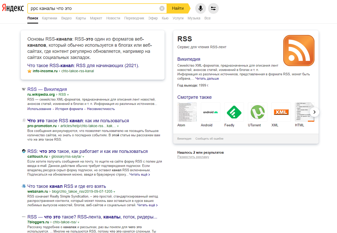Switch to Видео tab
337x233 pixels.
(67, 18)
